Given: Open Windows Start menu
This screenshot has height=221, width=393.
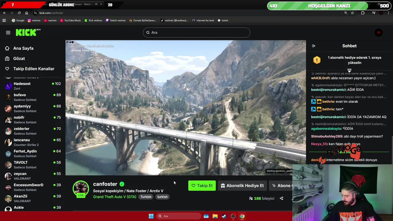Looking at the screenshot, I should 151,216.
